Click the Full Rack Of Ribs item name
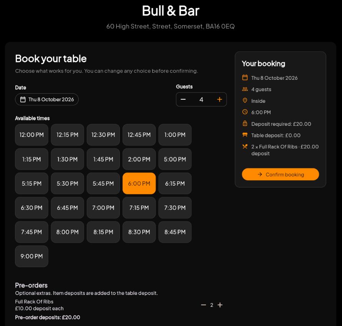342x326 pixels. [34, 301]
